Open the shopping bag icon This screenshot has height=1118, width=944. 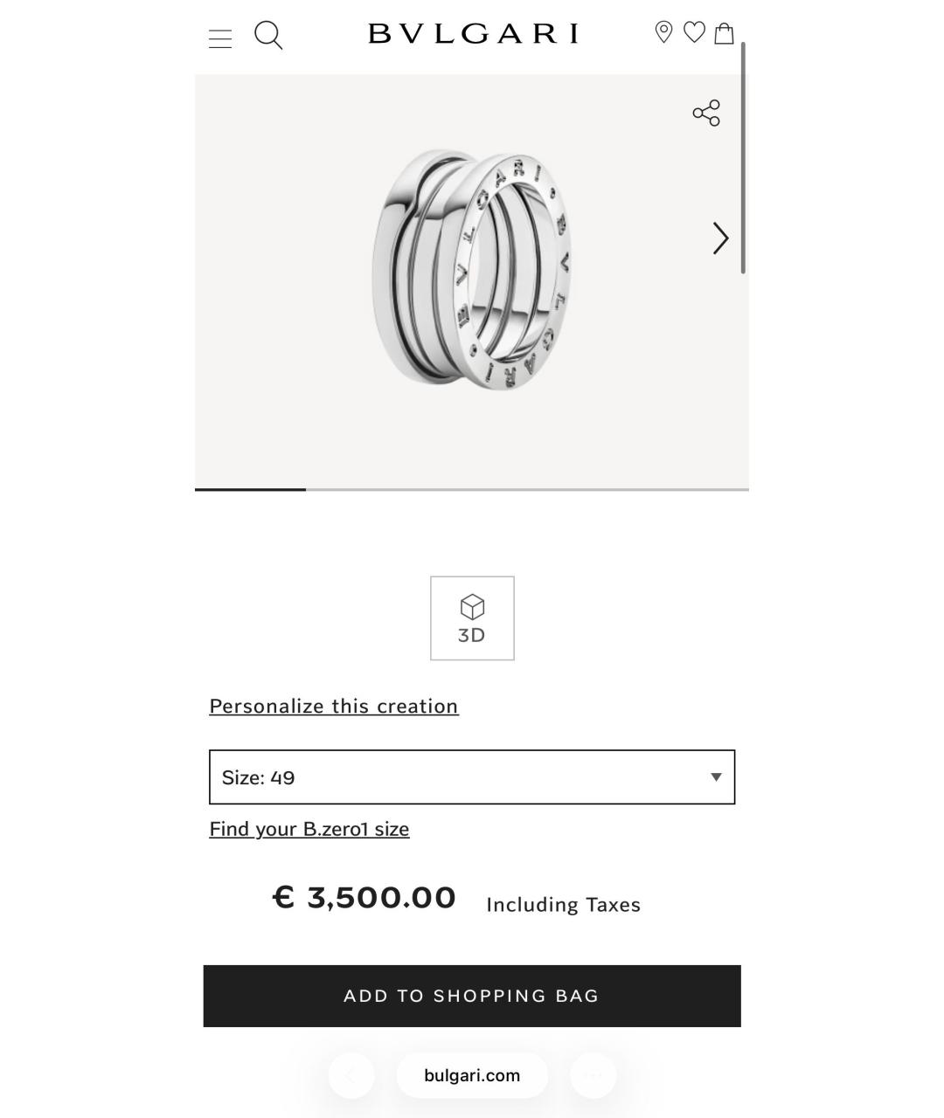pos(724,32)
